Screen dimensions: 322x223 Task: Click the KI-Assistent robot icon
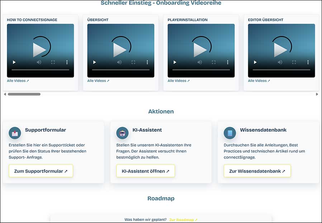123,133
